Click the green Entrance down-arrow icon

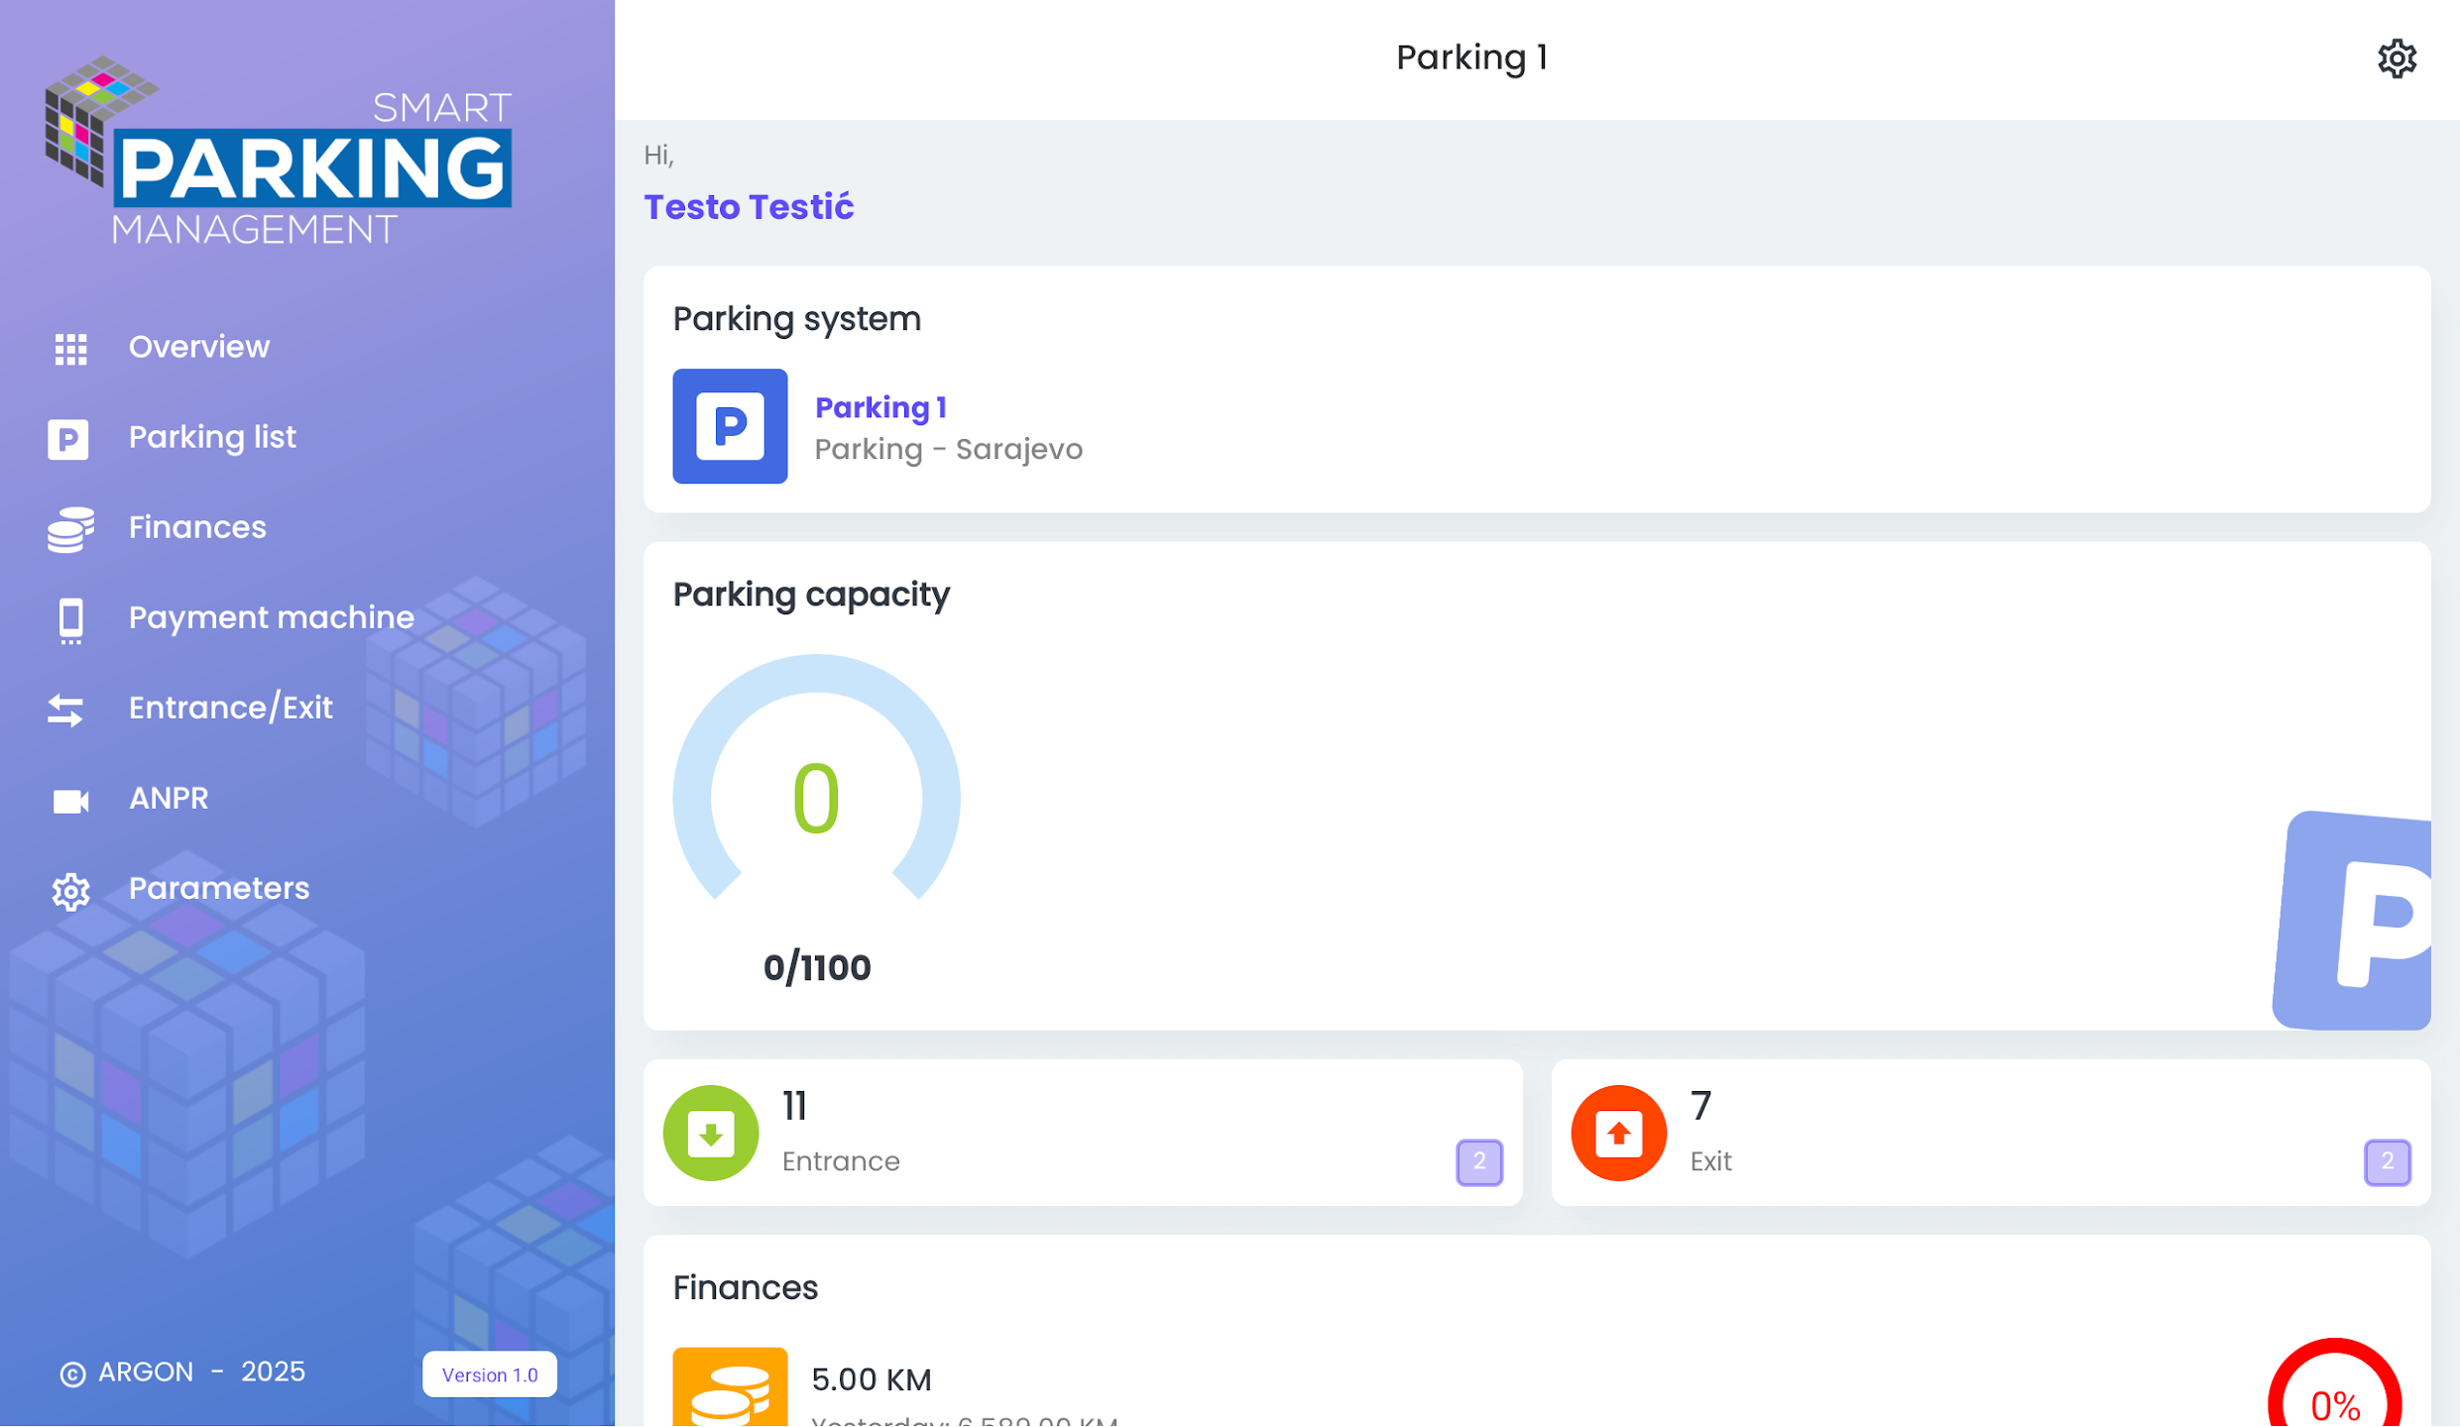(710, 1133)
